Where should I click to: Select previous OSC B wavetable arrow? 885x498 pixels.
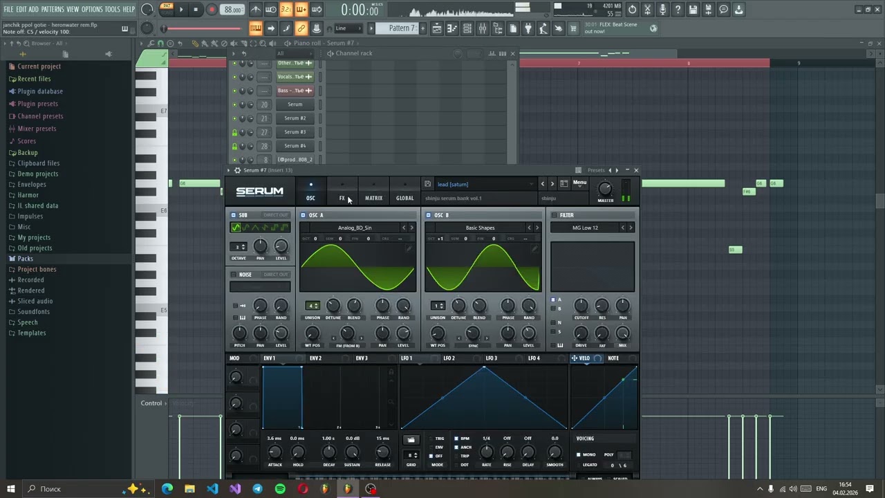click(530, 228)
